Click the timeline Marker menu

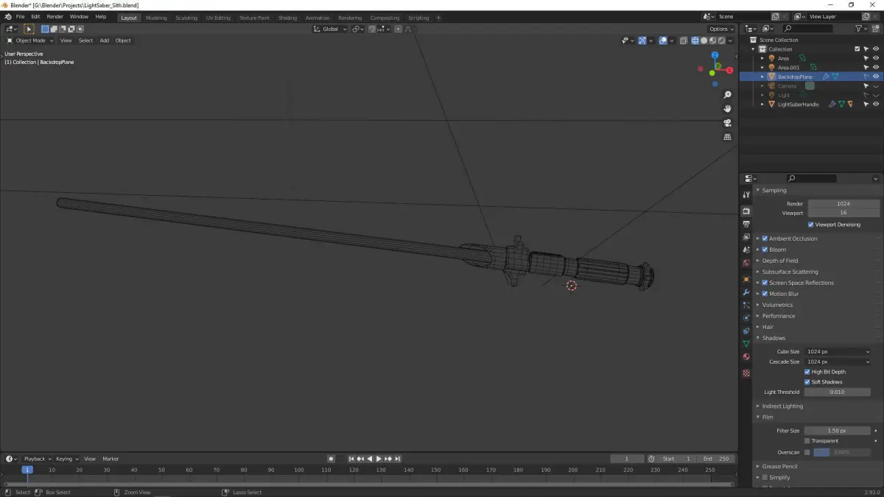pos(110,459)
